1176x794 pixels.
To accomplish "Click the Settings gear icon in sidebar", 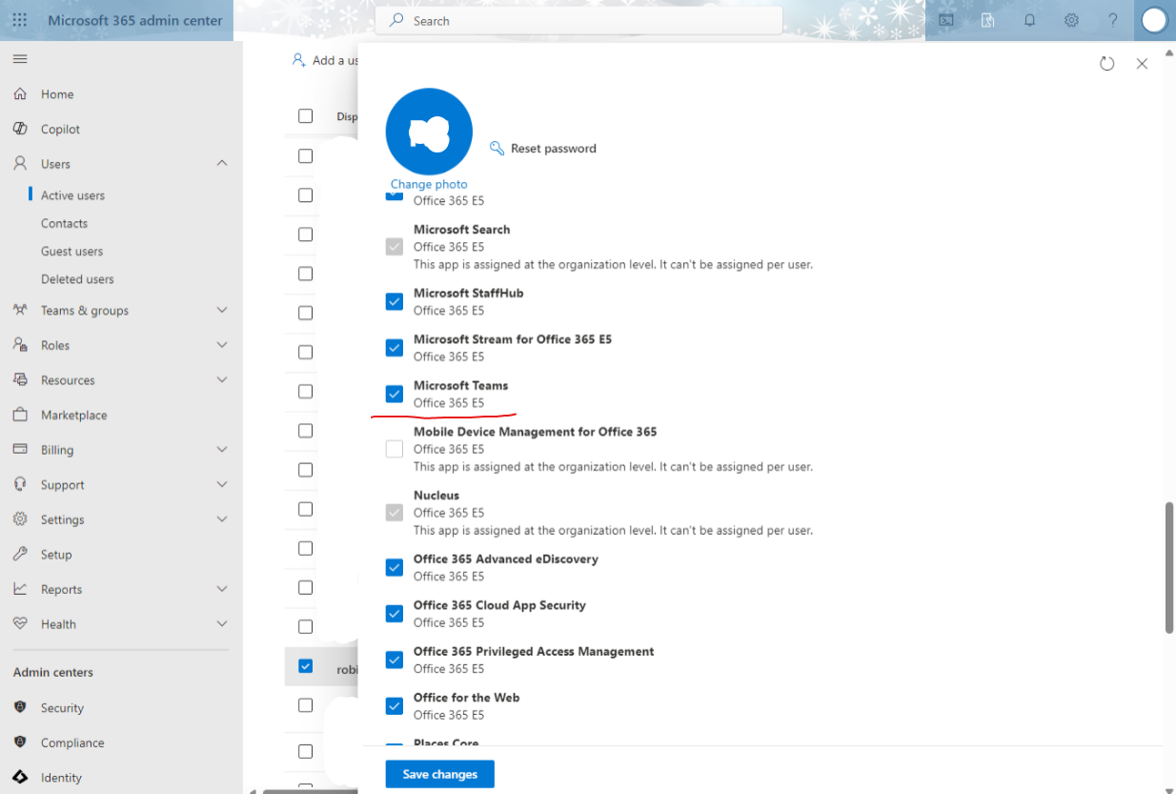I will (x=20, y=519).
